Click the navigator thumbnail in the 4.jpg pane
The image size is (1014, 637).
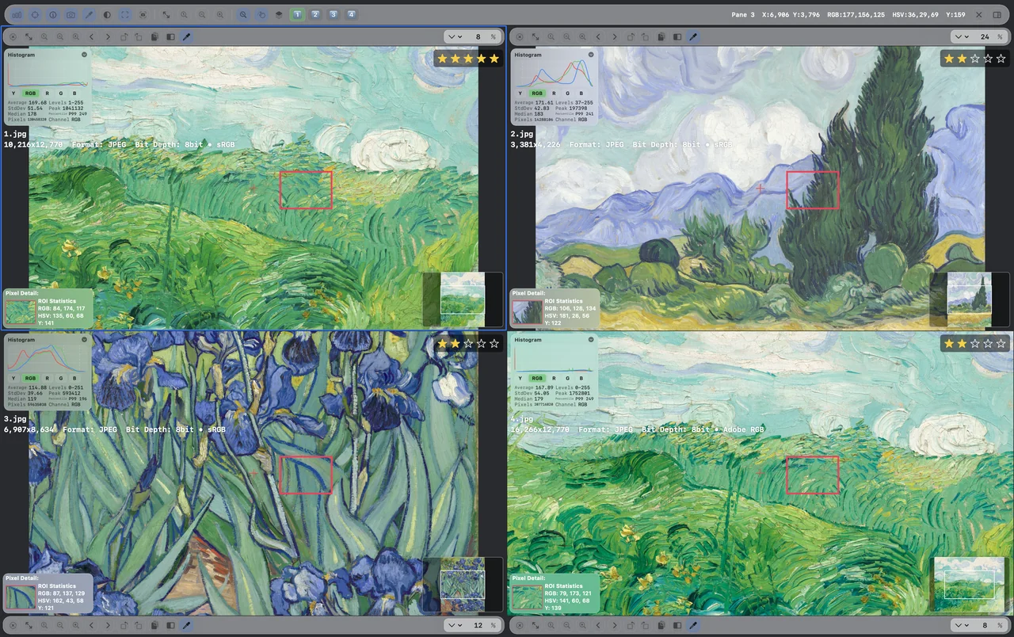point(969,584)
